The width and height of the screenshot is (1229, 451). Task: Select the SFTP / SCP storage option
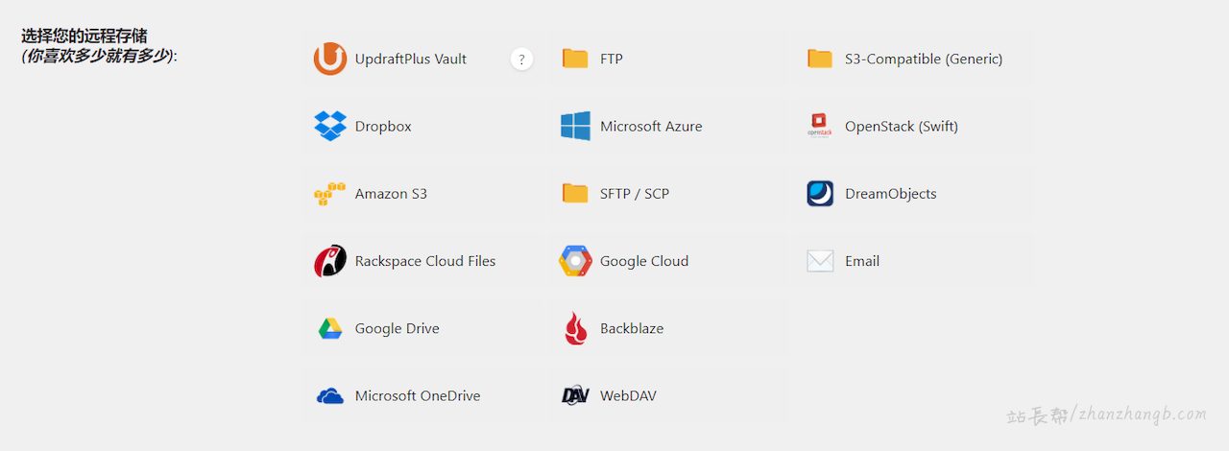(634, 194)
